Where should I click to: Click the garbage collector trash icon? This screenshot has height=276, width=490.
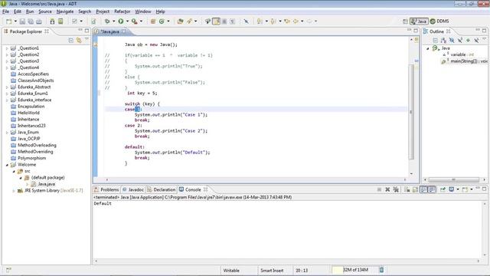click(381, 270)
